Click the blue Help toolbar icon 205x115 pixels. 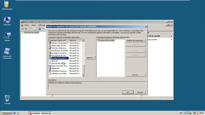[40, 29]
